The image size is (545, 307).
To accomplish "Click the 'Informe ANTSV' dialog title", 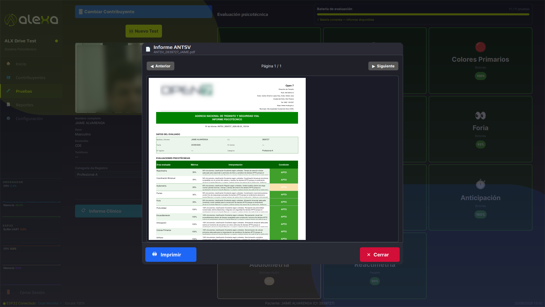I will (172, 47).
